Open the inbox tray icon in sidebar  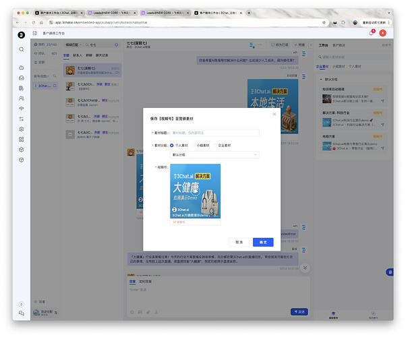pyautogui.click(x=22, y=78)
